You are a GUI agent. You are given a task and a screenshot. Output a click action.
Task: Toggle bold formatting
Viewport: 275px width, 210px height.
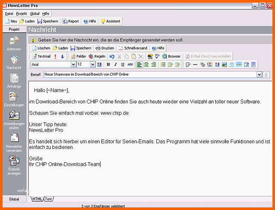tap(108, 65)
